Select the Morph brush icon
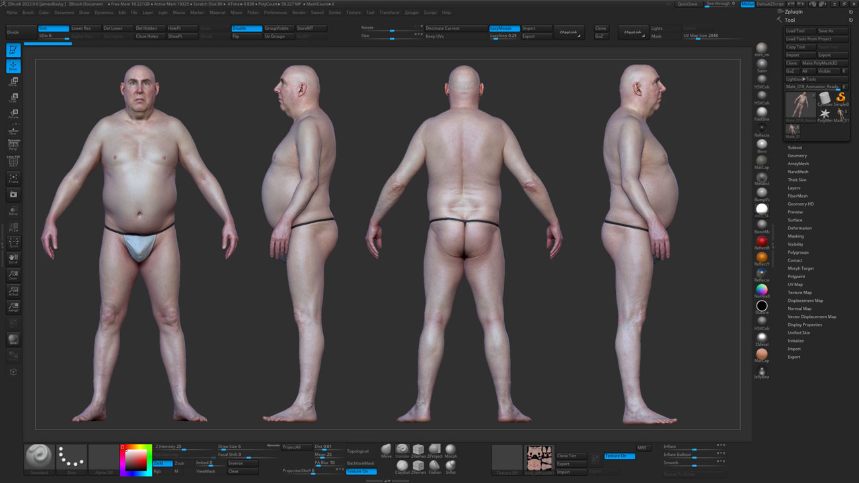This screenshot has height=483, width=859. pyautogui.click(x=451, y=449)
